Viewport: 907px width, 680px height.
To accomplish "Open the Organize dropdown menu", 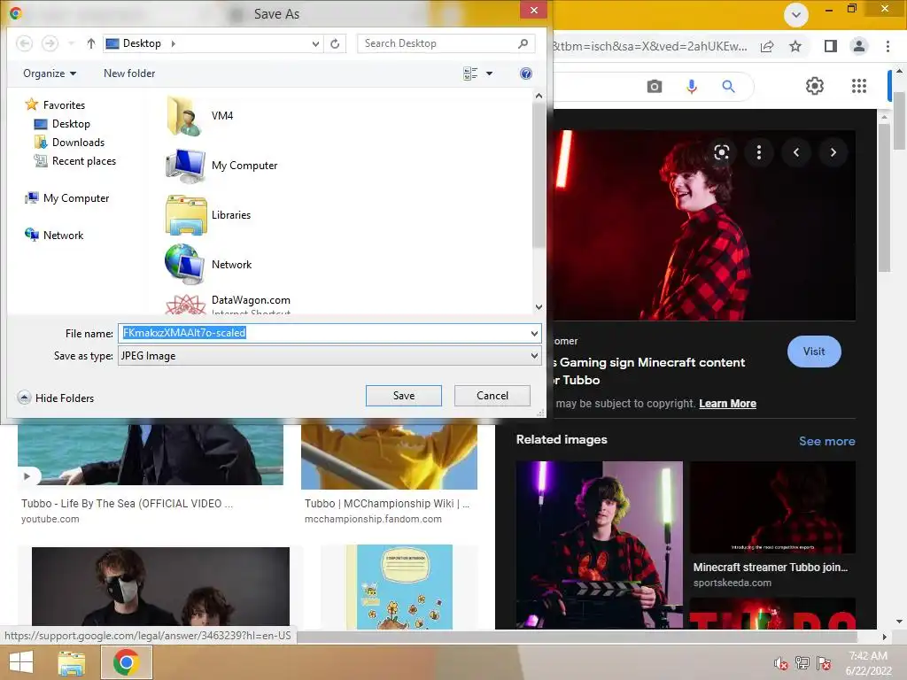I will (50, 73).
